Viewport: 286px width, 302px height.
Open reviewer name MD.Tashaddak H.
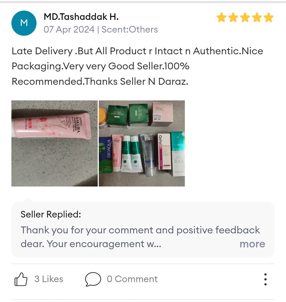tap(81, 17)
